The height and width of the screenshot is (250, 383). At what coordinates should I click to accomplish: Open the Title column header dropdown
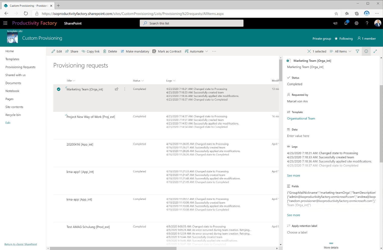click(x=71, y=80)
